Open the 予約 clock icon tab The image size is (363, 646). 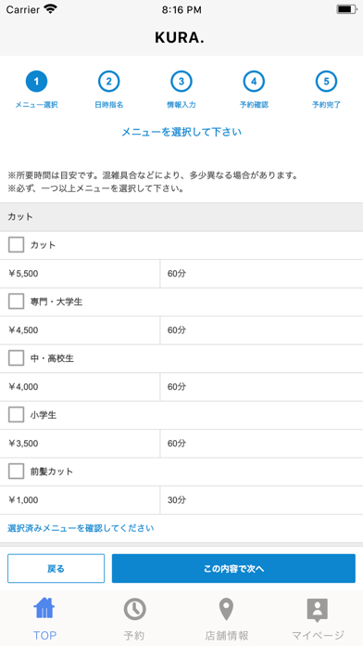(x=134, y=609)
